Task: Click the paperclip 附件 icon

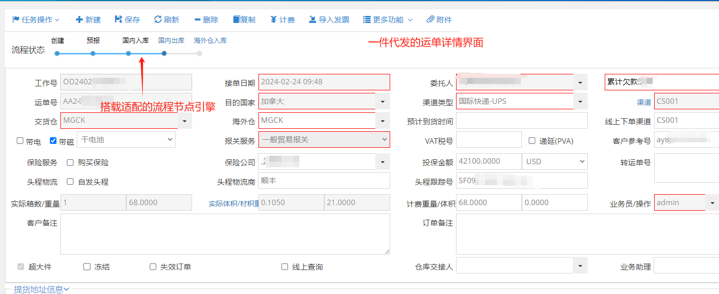Action: coord(431,19)
